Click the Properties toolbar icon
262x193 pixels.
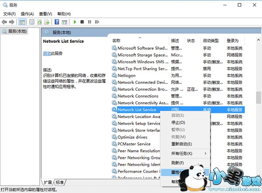[x=32, y=22]
